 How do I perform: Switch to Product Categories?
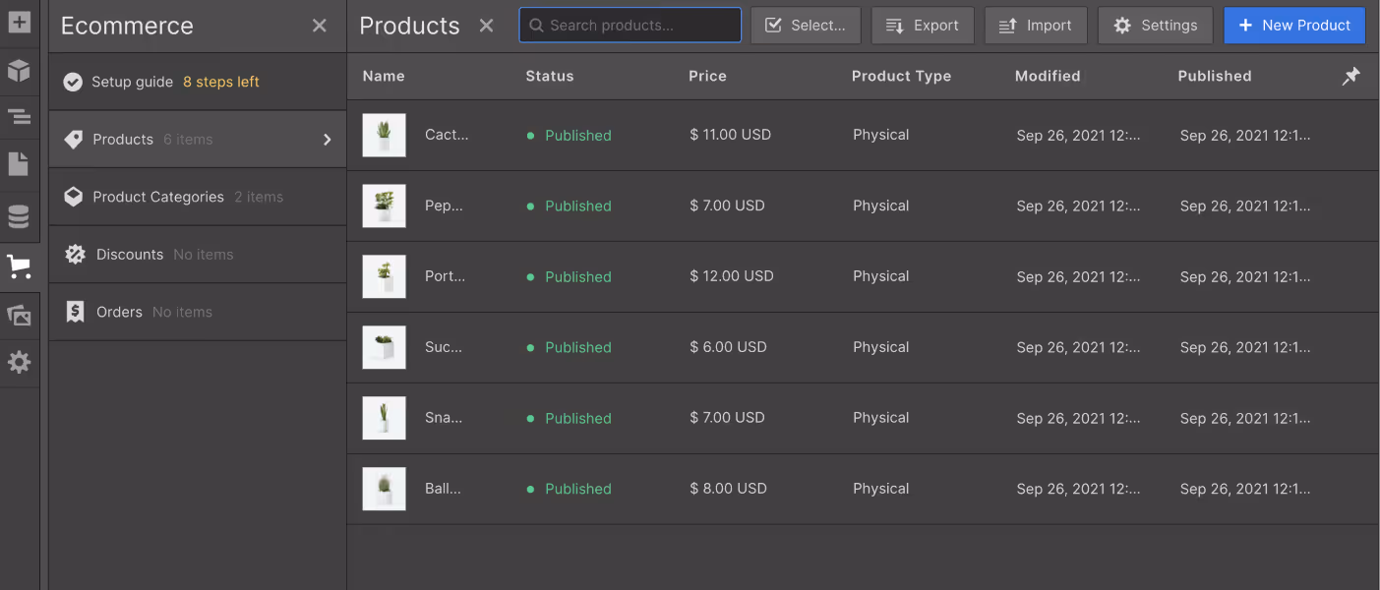click(x=157, y=197)
